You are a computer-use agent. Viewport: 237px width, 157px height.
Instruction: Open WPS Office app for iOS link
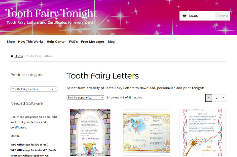click(x=29, y=145)
